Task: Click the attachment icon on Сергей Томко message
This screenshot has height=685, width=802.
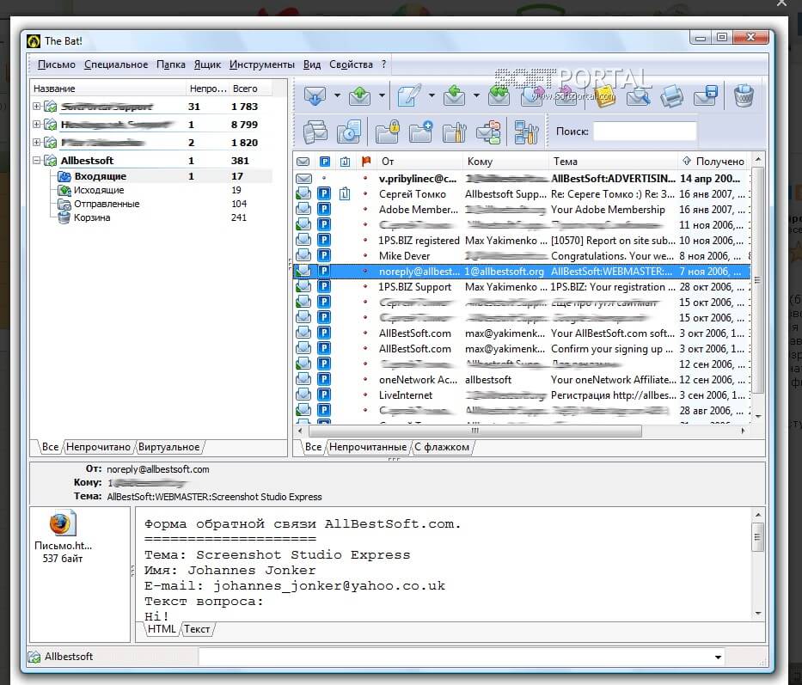Action: (x=345, y=194)
